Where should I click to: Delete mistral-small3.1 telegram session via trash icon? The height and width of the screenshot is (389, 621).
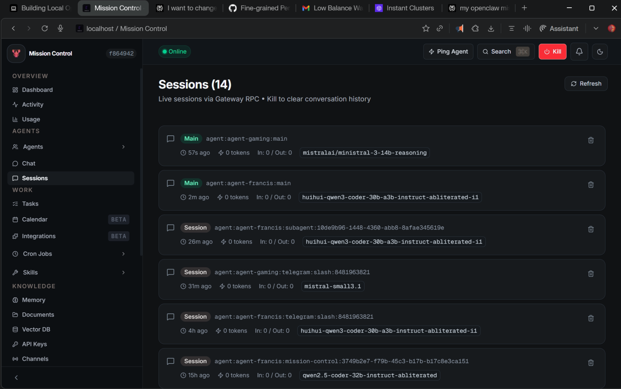(591, 274)
